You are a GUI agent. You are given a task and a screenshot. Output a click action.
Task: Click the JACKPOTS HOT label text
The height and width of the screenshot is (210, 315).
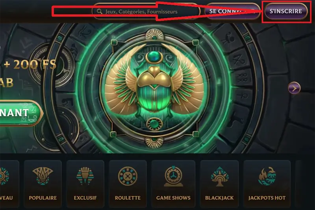click(x=267, y=198)
